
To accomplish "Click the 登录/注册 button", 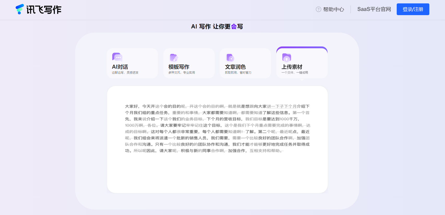I will 413,9.
